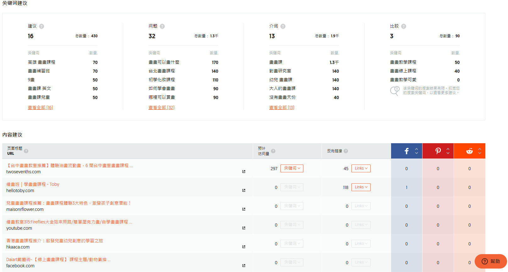Expand the Links dropdown for facebook.com
The image size is (508, 272).
pos(361,262)
